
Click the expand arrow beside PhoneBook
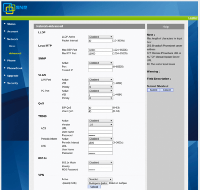click(4, 68)
